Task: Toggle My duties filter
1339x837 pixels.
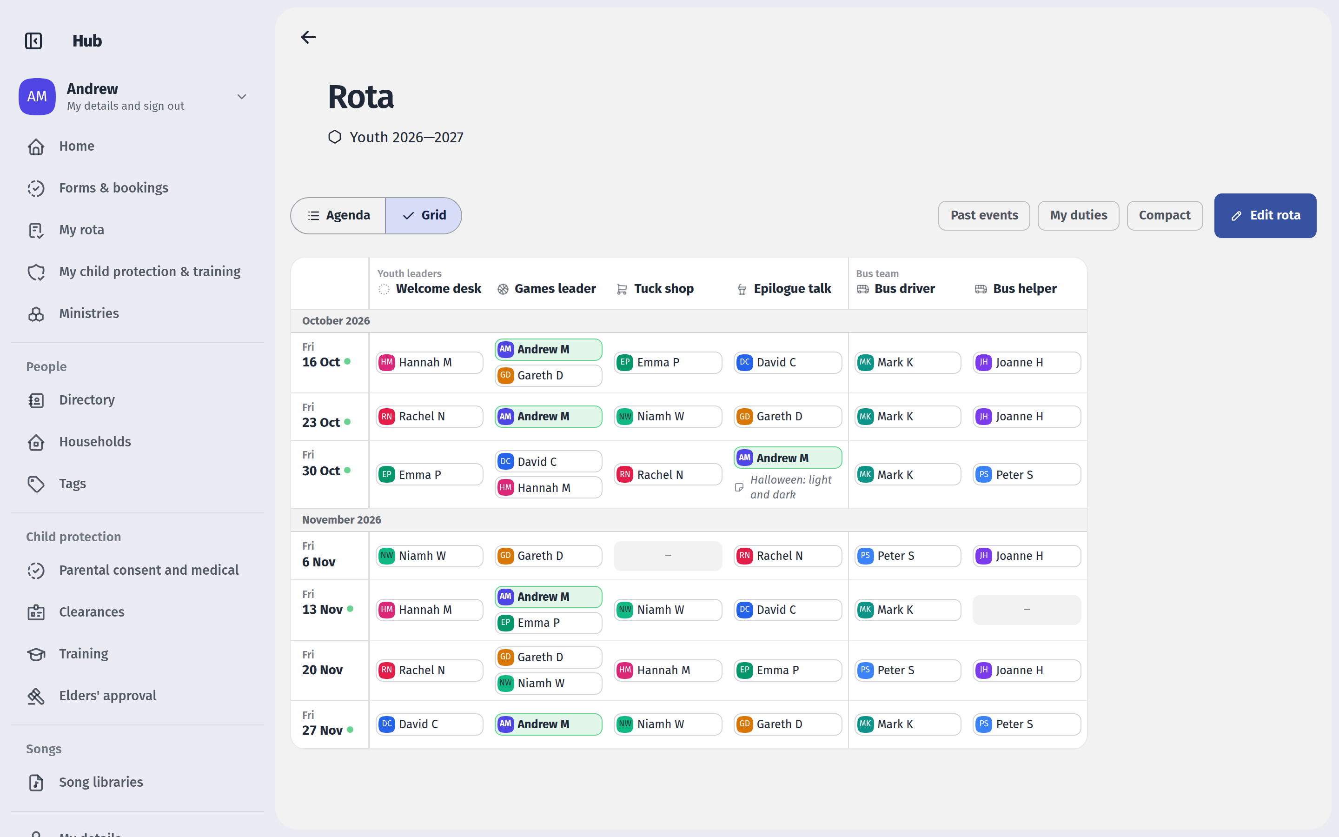Action: point(1078,215)
